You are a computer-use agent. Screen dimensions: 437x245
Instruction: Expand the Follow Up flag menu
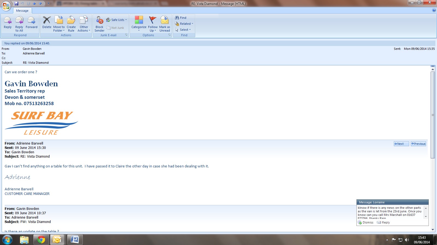pos(153,23)
